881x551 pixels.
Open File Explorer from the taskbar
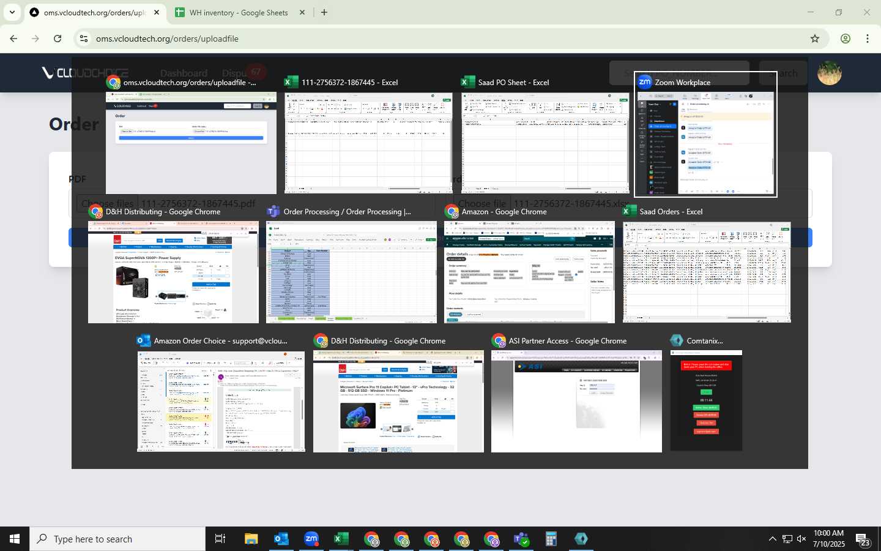coord(251,539)
